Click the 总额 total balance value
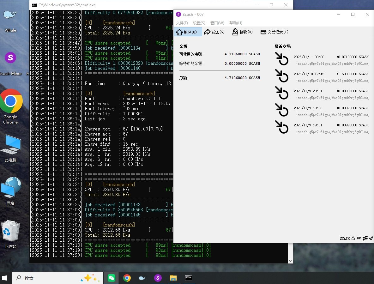The width and height of the screenshot is (374, 284). pos(242,78)
